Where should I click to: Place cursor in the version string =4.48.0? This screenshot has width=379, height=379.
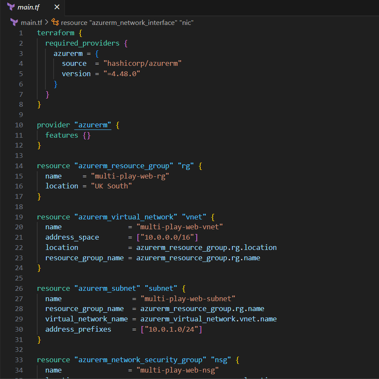[120, 74]
